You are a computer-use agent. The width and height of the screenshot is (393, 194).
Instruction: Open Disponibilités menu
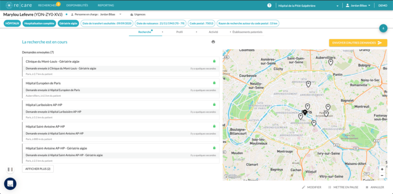click(77, 5)
